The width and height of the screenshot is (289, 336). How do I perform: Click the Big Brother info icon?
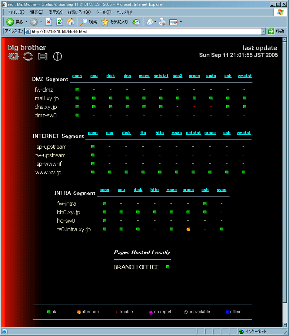point(57,56)
